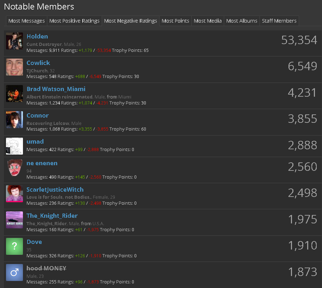
Task: Show the Most Media tab
Action: tap(208, 21)
